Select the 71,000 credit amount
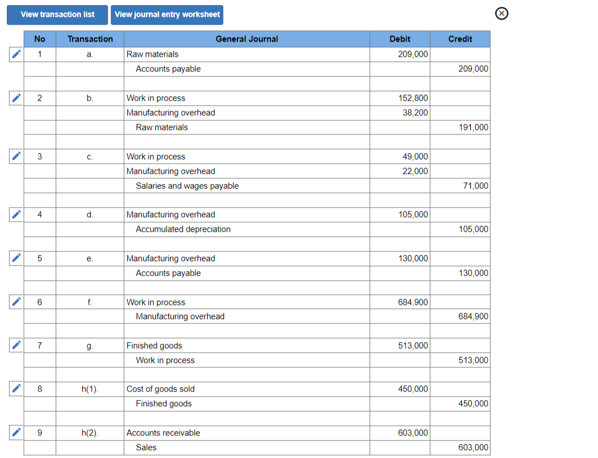 tap(460, 186)
